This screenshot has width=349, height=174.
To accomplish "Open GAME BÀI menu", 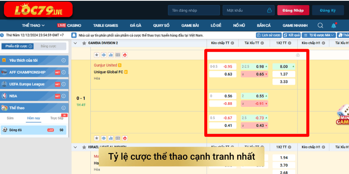I will tap(190, 26).
